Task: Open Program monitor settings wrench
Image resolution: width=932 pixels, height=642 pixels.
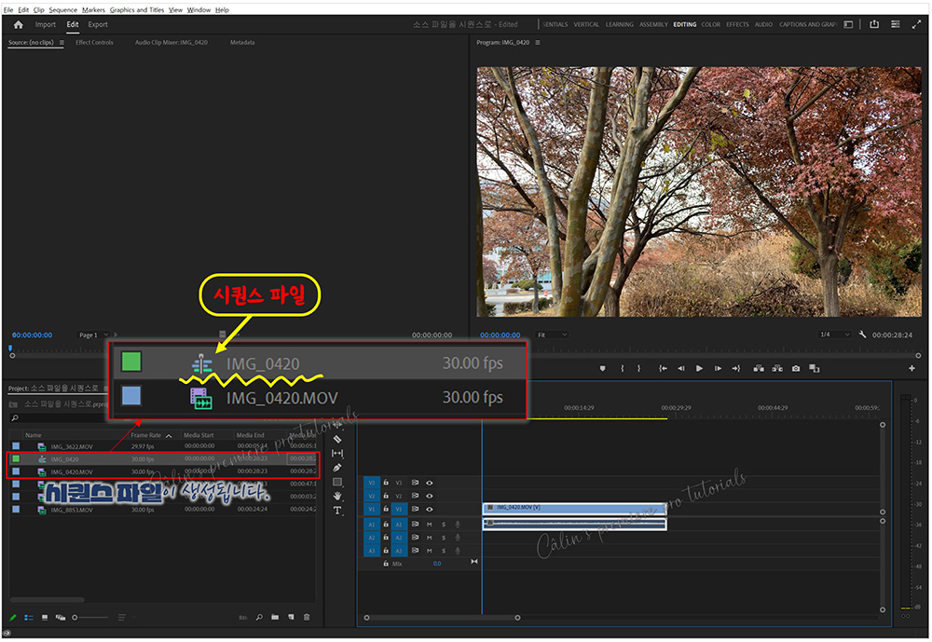Action: (862, 335)
